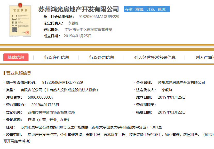Click the 营业执照信息 section heading
Image resolution: width=214 pixels, height=149 pixels.
pos(19,73)
